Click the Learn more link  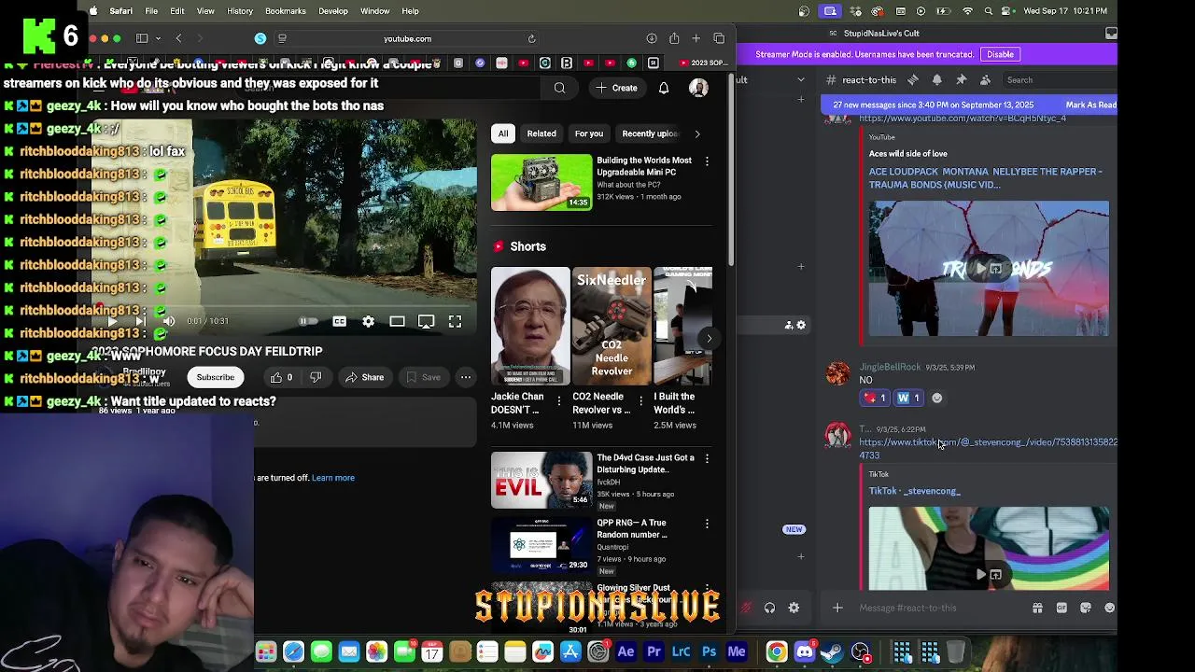(x=333, y=478)
